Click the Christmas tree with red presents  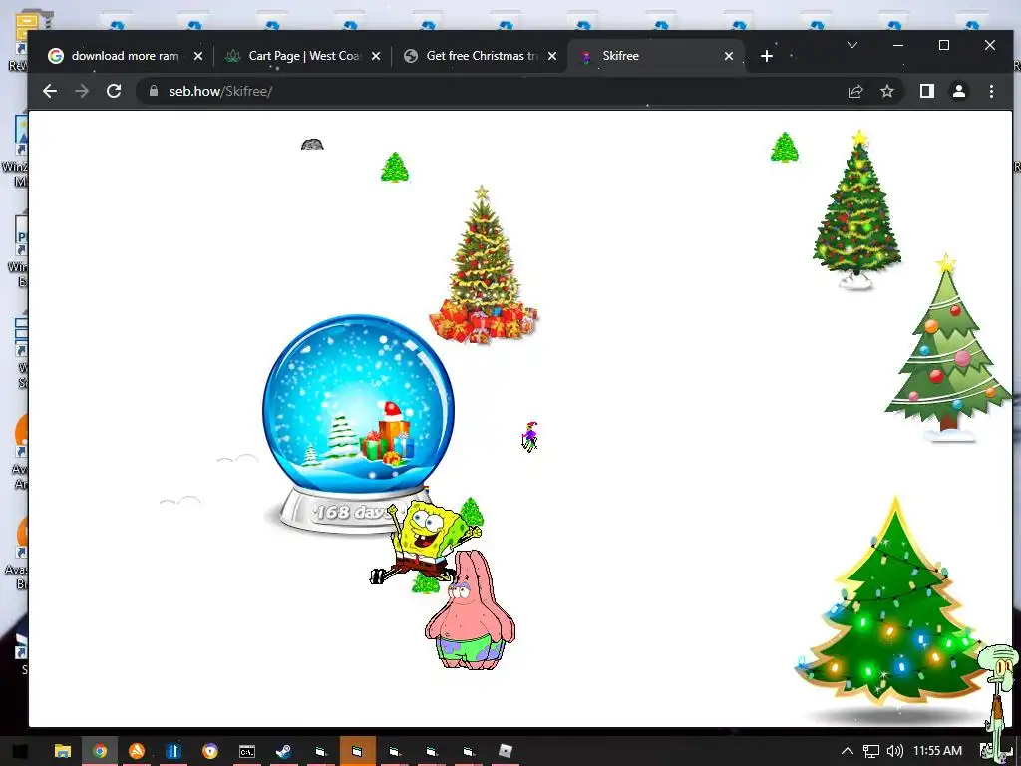[x=484, y=264]
